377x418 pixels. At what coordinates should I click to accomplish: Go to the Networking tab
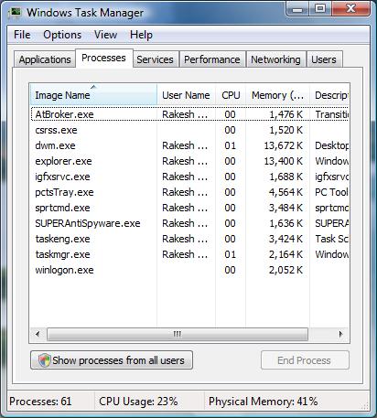tap(275, 59)
